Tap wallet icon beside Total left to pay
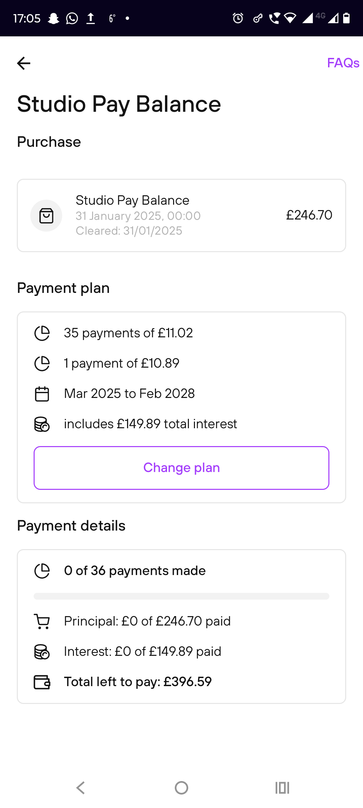Viewport: 363px width, 808px height. 42,682
